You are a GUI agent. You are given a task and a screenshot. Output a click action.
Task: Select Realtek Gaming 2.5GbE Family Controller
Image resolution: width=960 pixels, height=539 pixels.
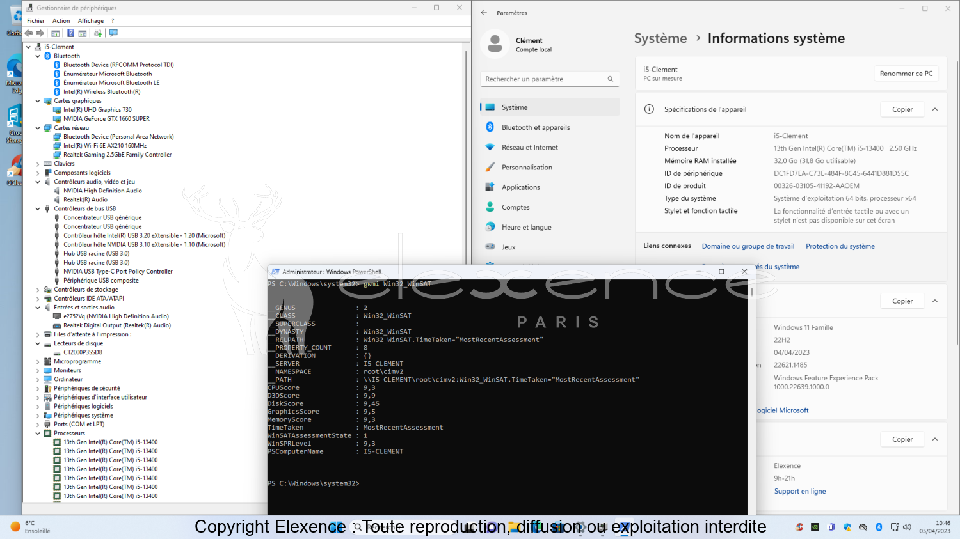[x=118, y=155]
